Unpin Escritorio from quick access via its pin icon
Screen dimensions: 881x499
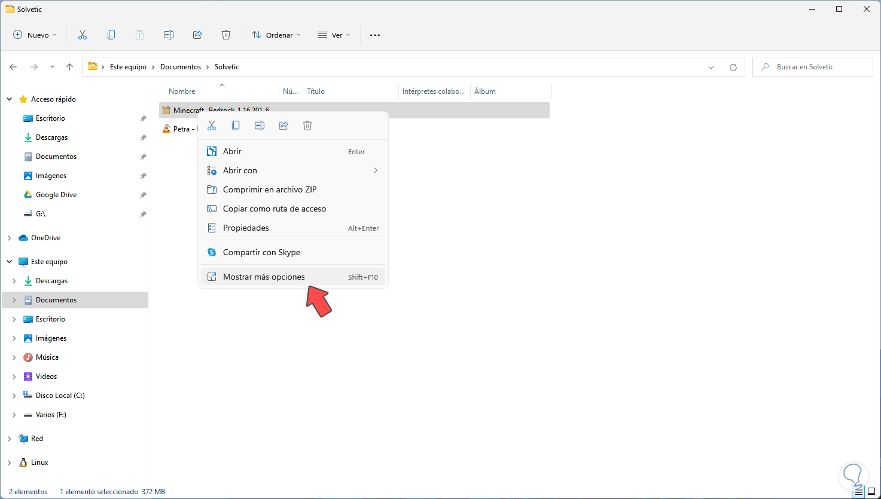pyautogui.click(x=143, y=118)
